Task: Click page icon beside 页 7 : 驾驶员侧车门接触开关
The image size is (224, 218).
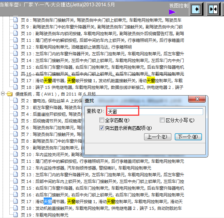Action: [16, 134]
